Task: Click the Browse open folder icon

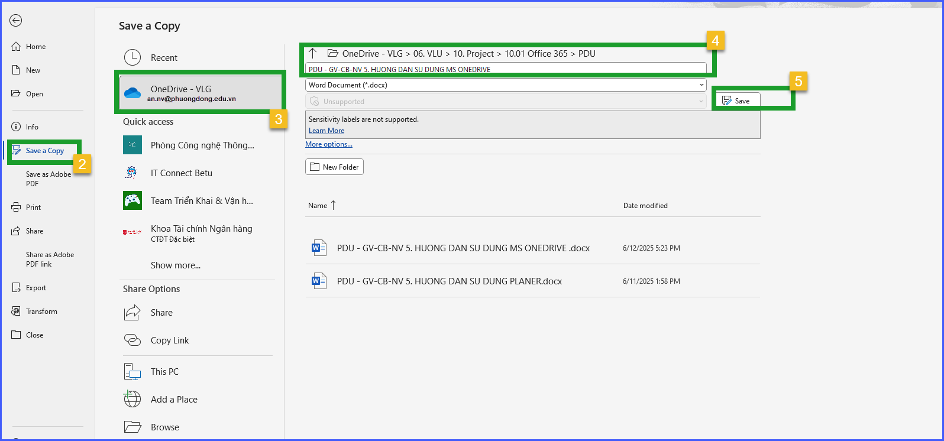Action: pyautogui.click(x=132, y=427)
